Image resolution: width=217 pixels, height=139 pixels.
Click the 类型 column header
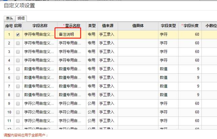click(x=92, y=26)
